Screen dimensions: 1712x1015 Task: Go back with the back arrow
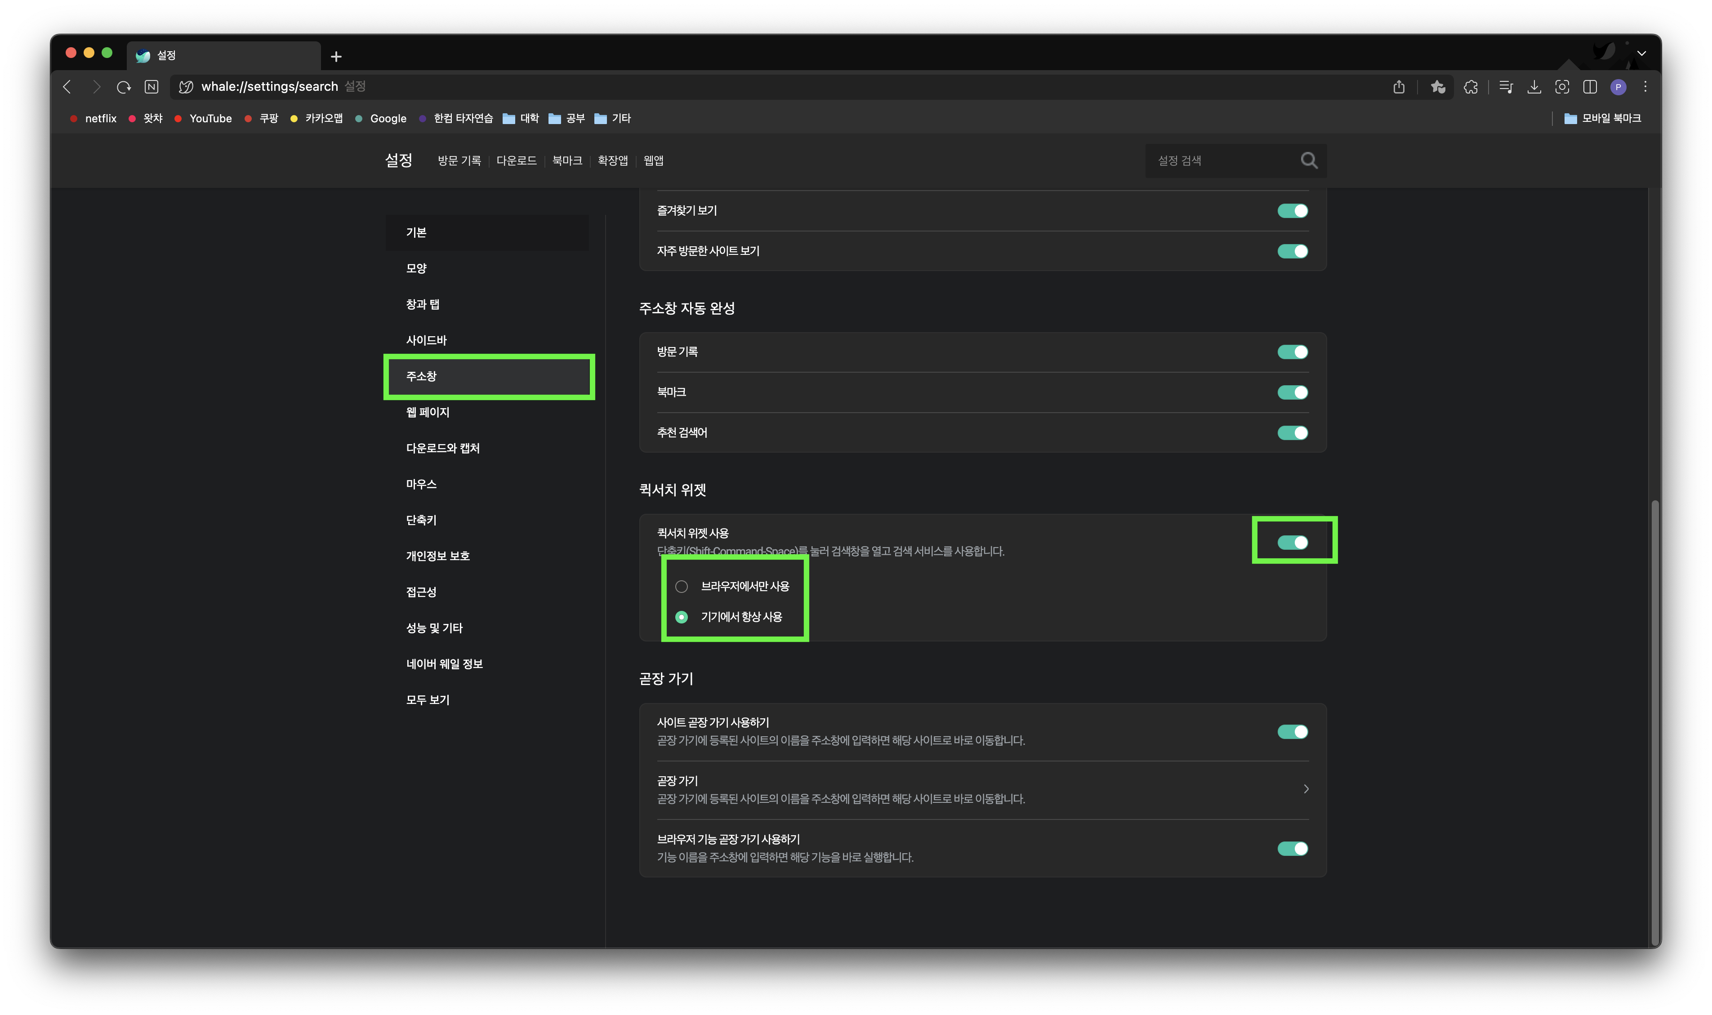(67, 87)
